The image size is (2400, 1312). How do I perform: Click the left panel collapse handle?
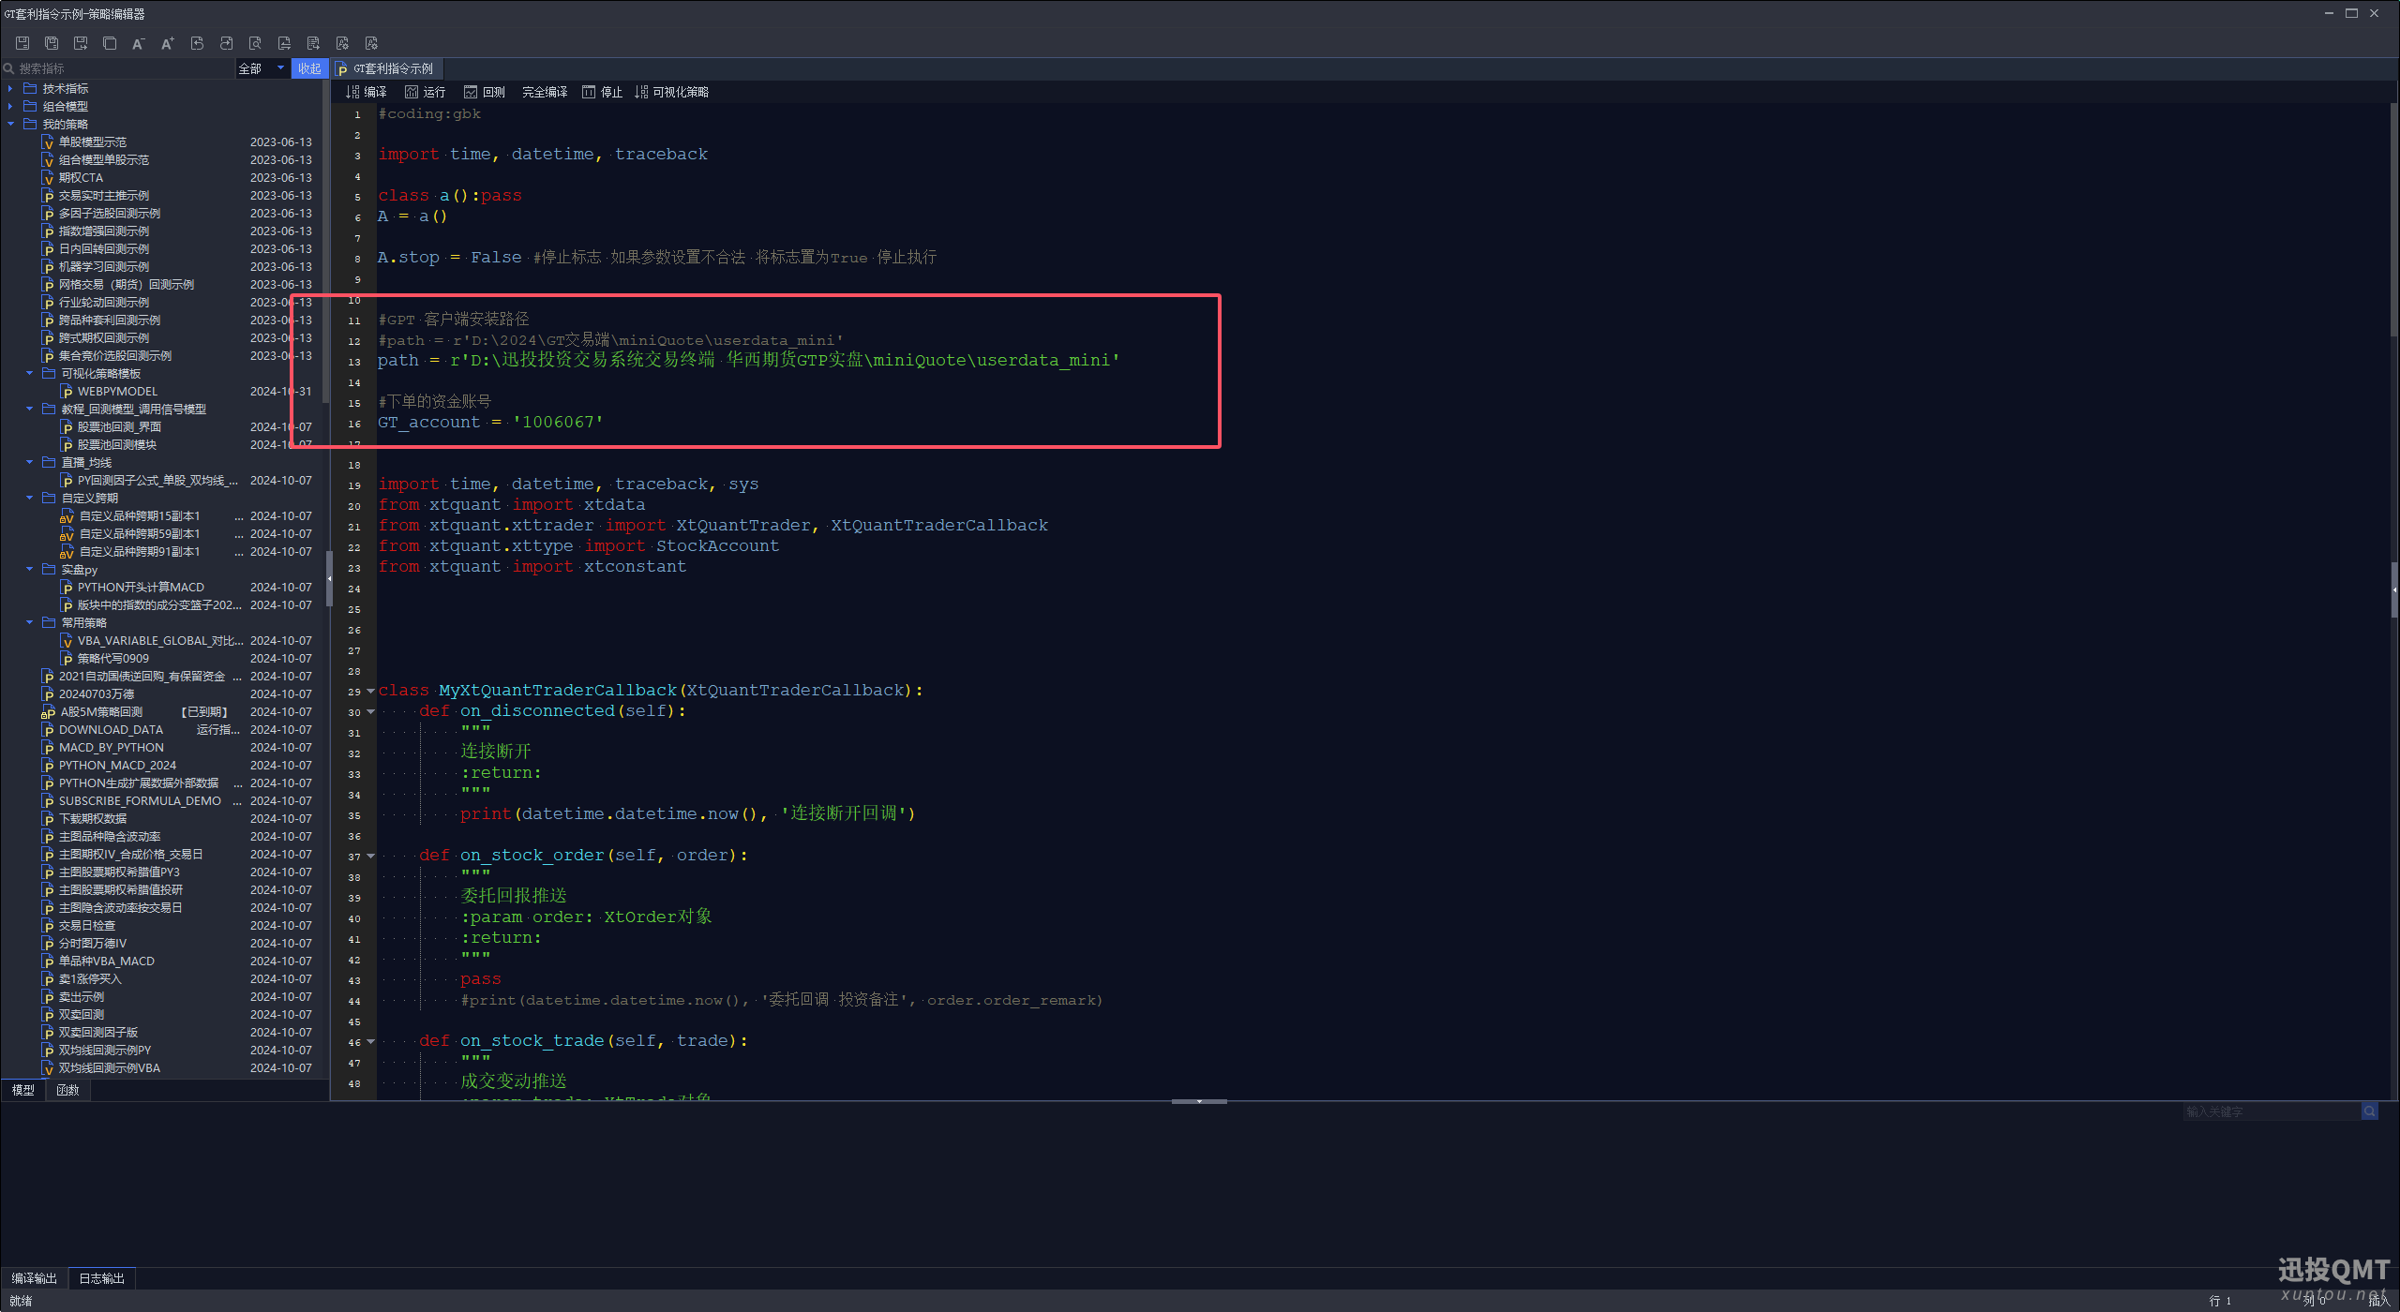point(329,578)
